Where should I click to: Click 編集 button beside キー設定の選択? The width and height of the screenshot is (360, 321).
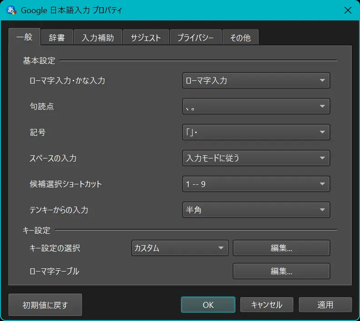281,248
